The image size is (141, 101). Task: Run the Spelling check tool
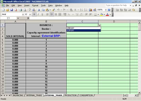pyautogui.click(x=30, y=10)
